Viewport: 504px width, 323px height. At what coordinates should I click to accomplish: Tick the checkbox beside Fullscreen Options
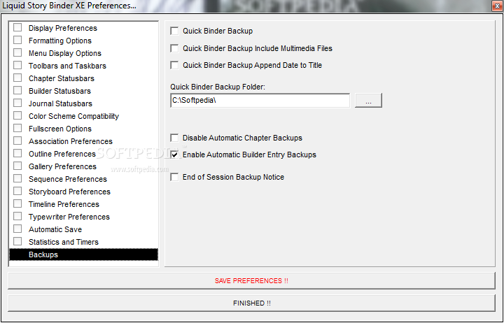17,128
